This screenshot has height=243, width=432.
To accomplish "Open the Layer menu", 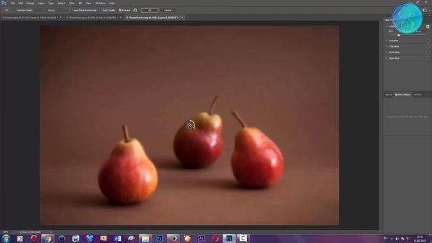I will click(x=40, y=3).
